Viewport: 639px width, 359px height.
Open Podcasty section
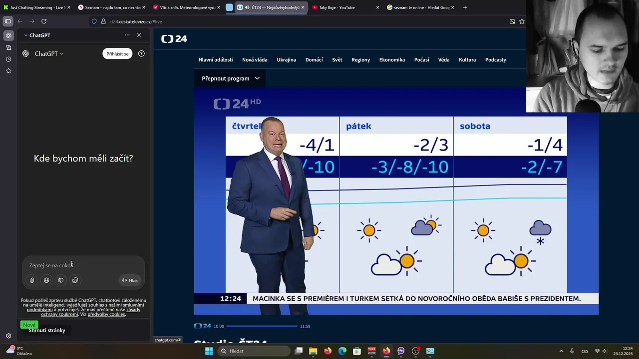496,60
